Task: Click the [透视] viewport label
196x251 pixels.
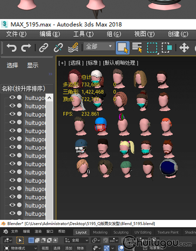Action: (76, 63)
